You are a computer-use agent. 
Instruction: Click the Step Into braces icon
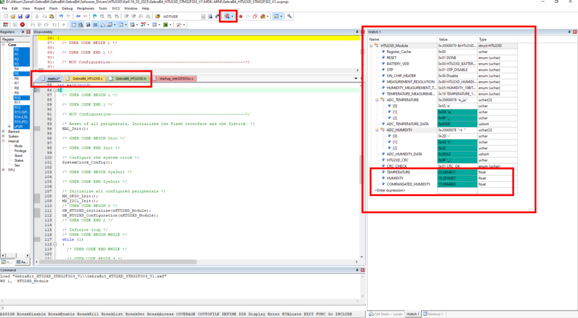[32, 25]
